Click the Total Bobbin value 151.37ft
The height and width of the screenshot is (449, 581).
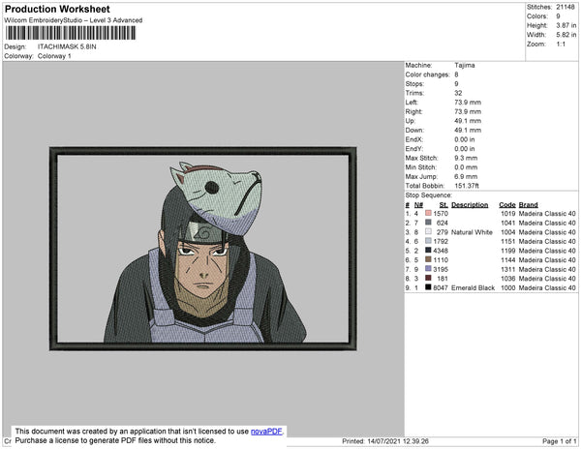click(467, 186)
